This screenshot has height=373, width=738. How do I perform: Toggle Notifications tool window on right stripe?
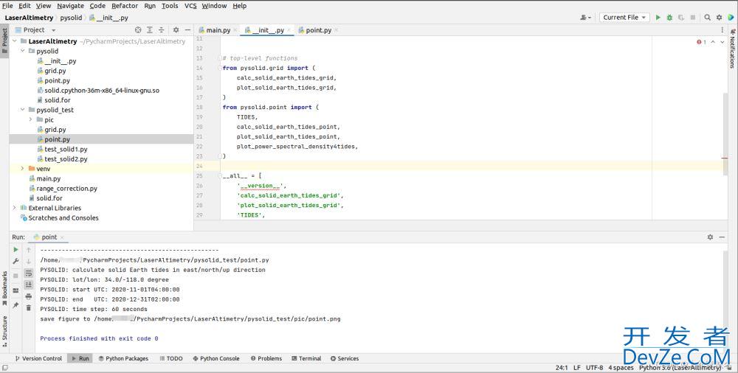(732, 49)
